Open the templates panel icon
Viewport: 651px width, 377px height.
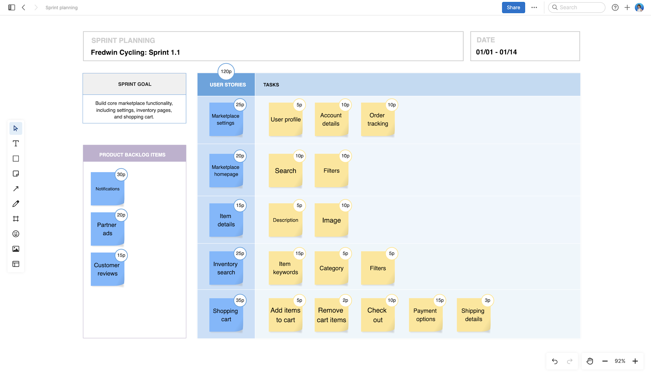click(x=16, y=264)
